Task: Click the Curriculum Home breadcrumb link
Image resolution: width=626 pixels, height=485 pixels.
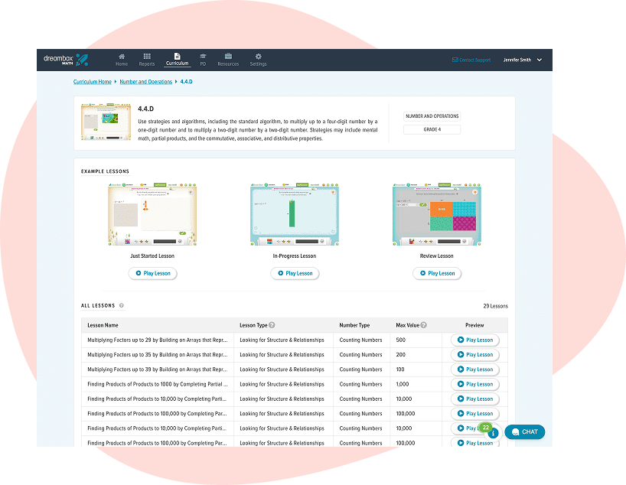Action: (x=92, y=81)
